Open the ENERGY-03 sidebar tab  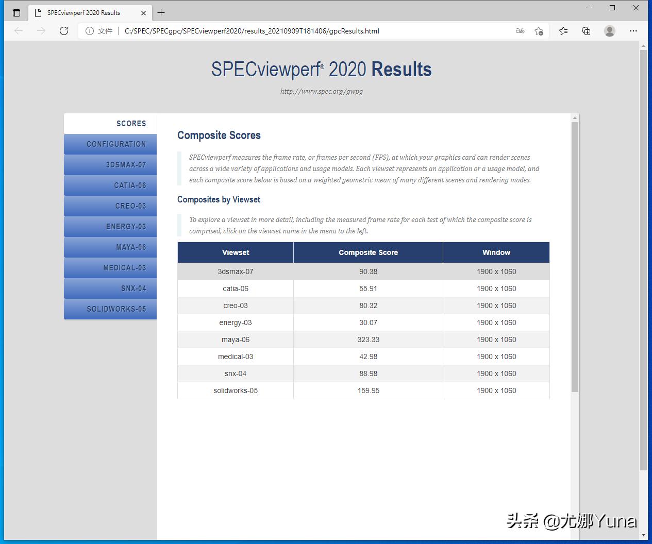point(110,227)
